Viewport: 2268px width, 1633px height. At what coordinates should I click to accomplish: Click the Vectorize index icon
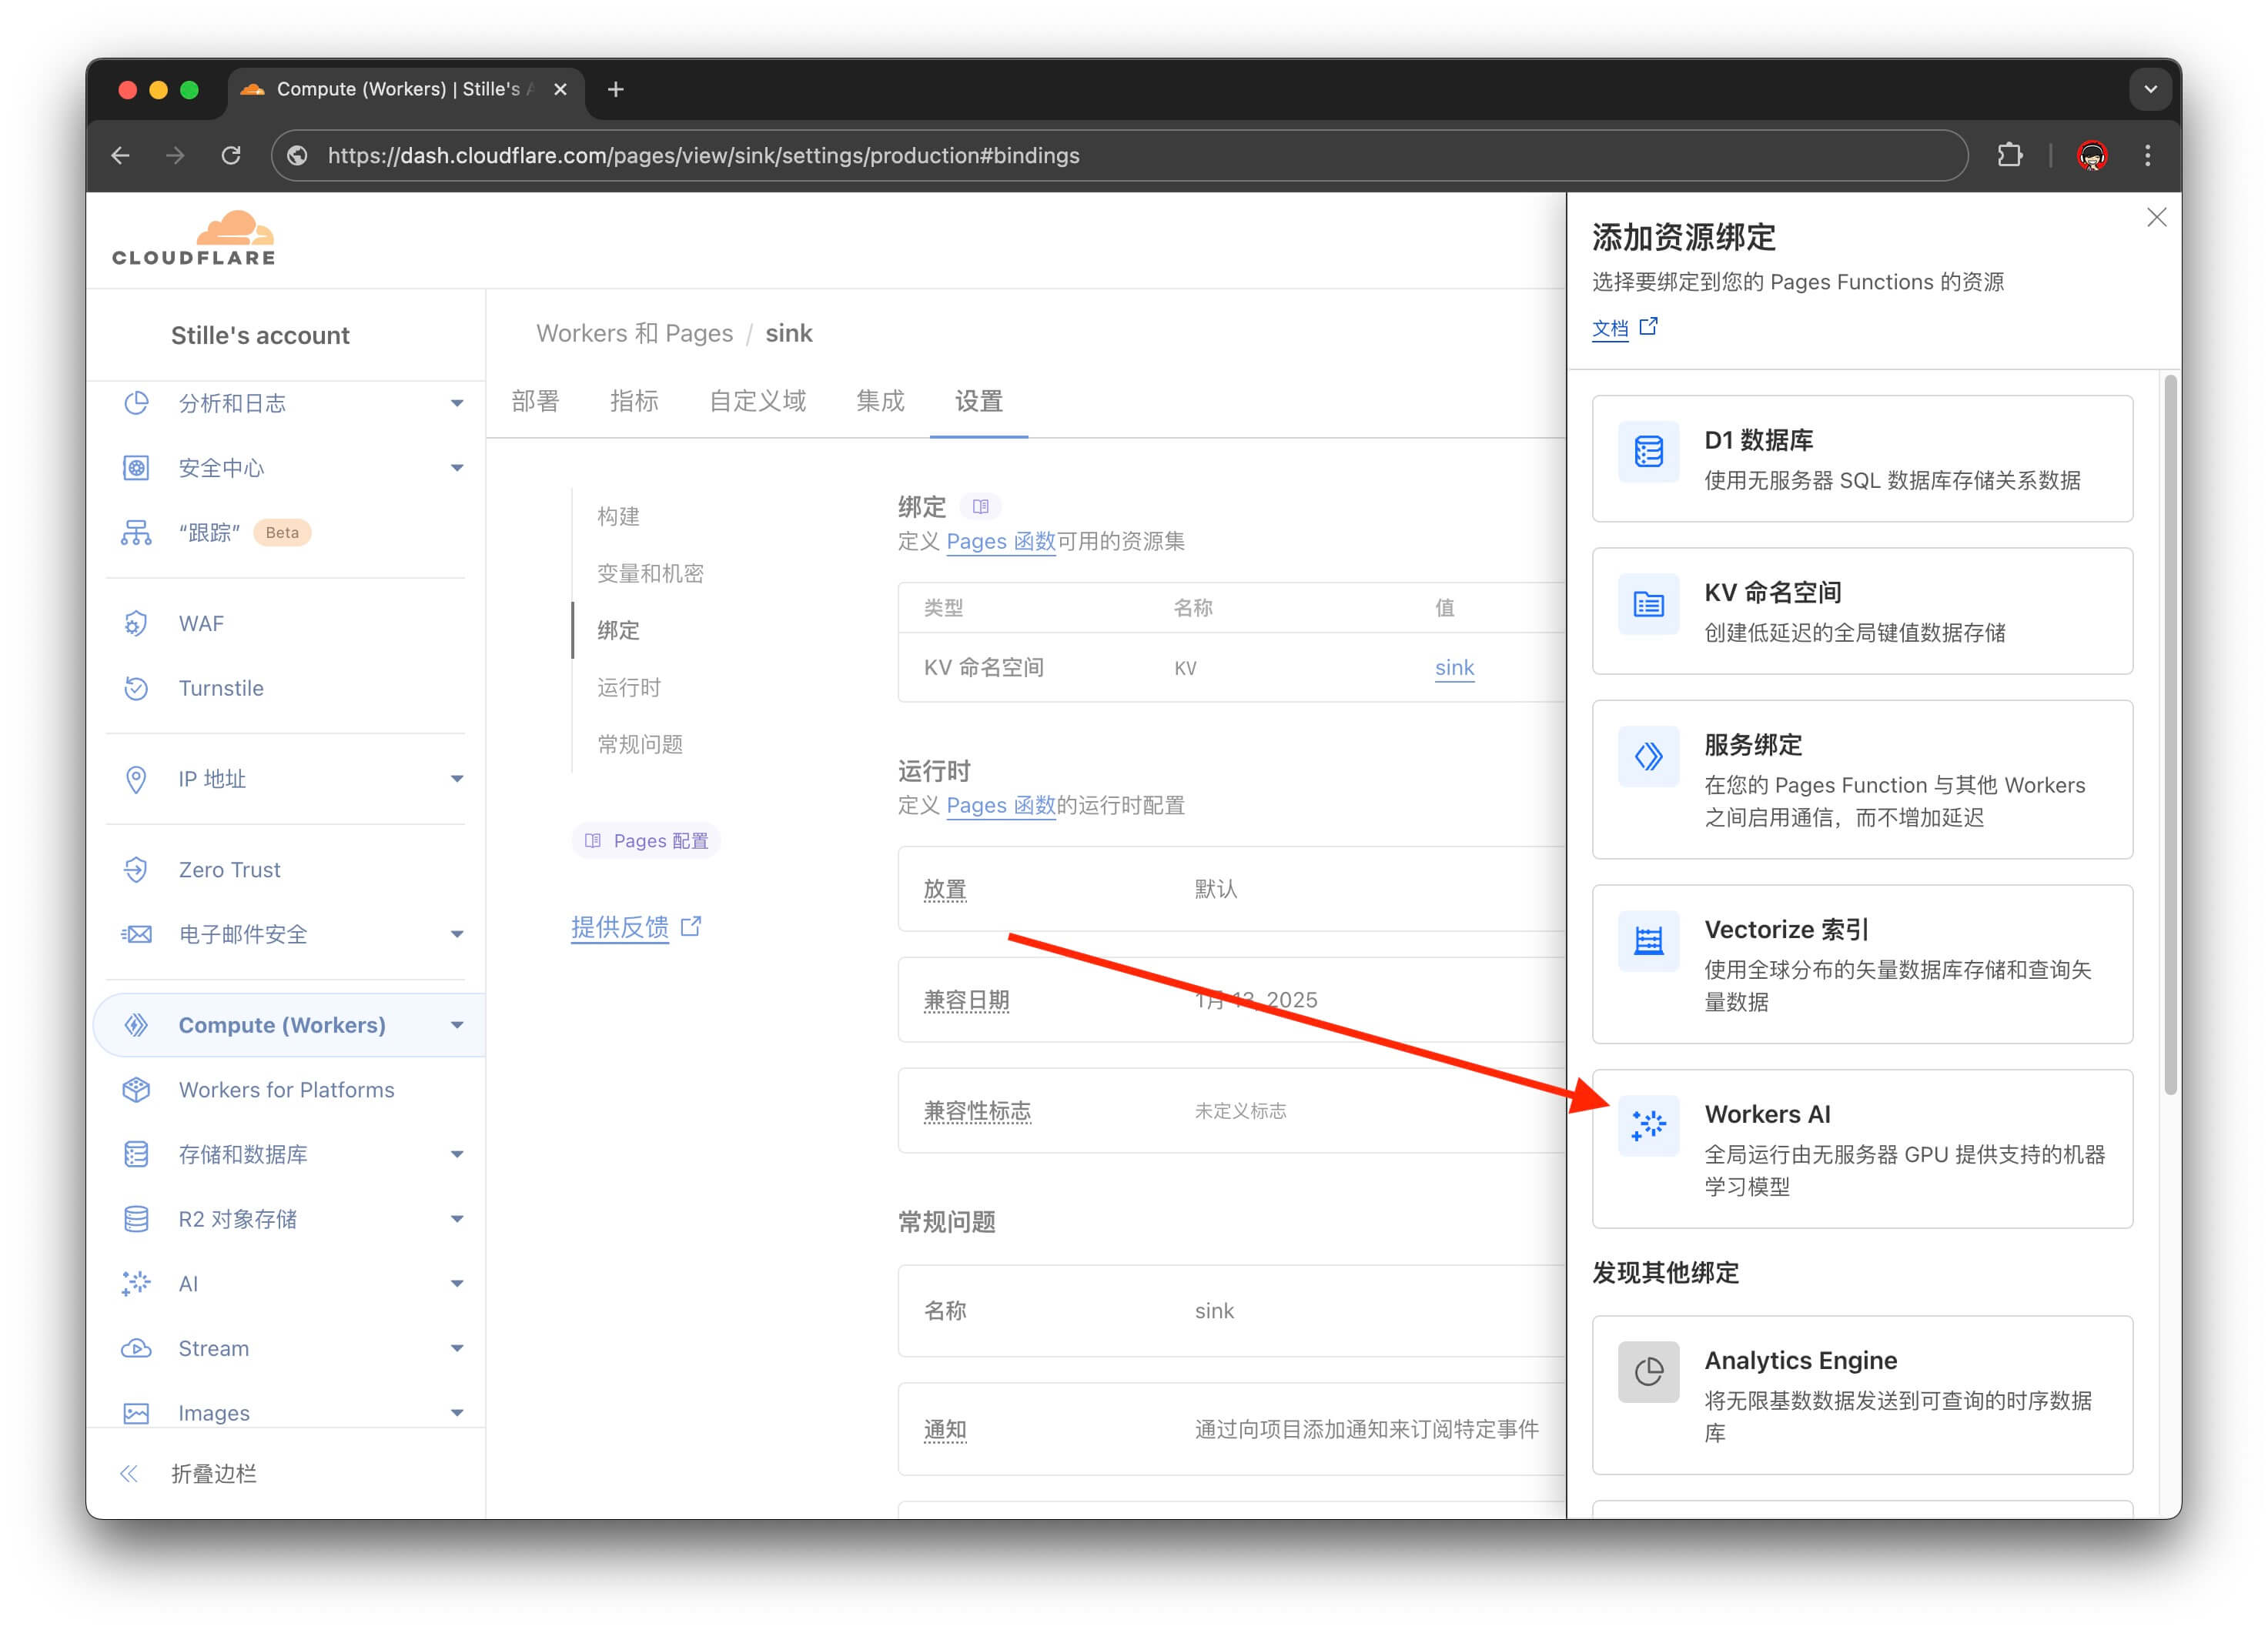[1648, 941]
